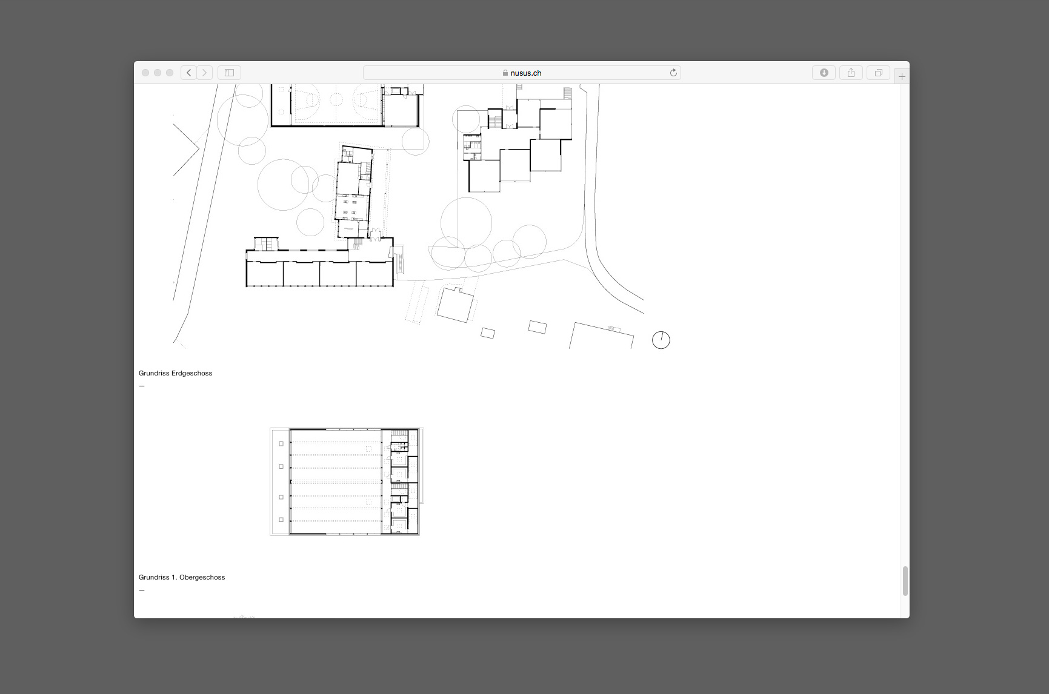Reload the nusus.ch page
Viewport: 1049px width, 694px height.
(x=673, y=73)
